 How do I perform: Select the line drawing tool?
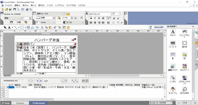point(16,27)
